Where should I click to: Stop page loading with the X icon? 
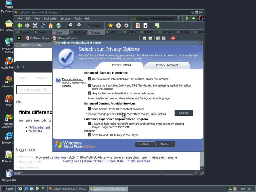[x=35, y=25]
